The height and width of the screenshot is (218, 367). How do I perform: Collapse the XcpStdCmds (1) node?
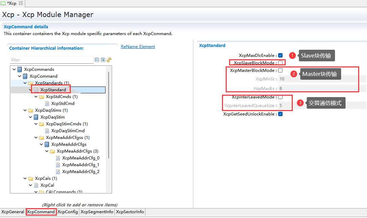pos(36,97)
